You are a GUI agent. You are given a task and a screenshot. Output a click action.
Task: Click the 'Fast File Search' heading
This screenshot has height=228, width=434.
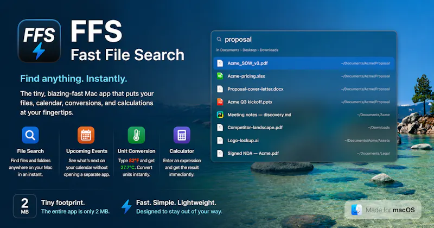pos(127,55)
